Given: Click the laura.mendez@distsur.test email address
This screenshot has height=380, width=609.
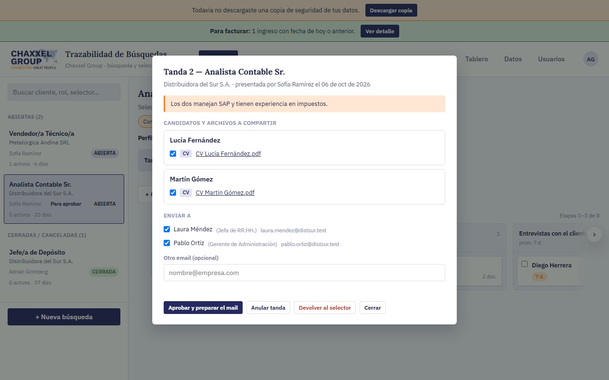Looking at the screenshot, I should (x=294, y=230).
